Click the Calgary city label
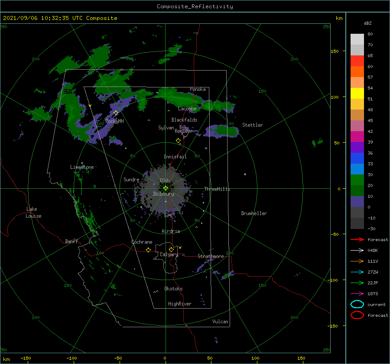 point(169,254)
